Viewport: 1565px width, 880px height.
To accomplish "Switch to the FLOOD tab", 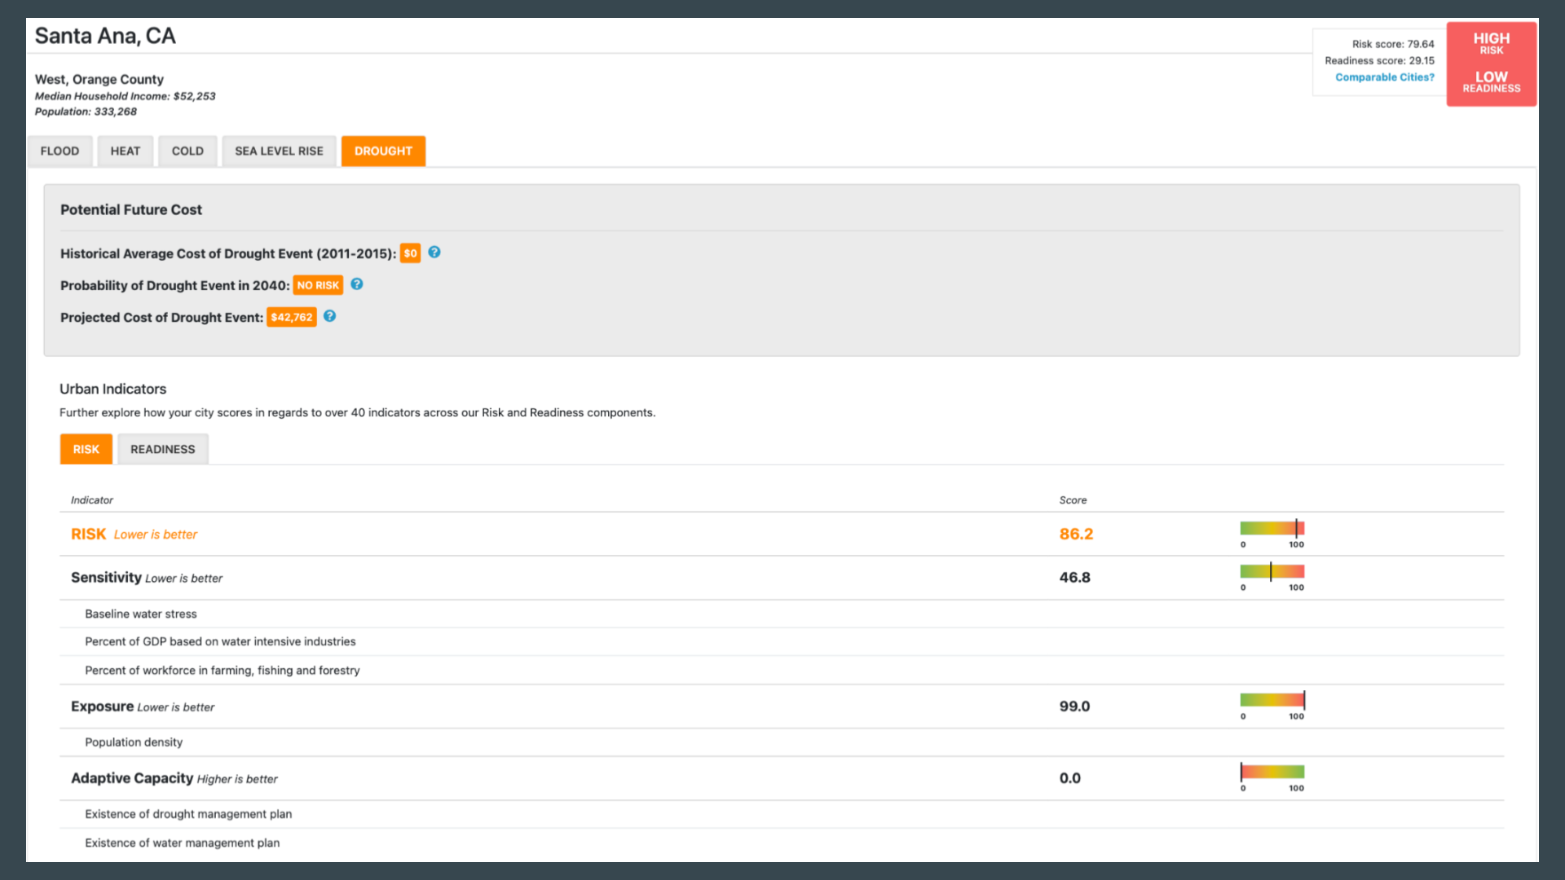I will pos(60,151).
